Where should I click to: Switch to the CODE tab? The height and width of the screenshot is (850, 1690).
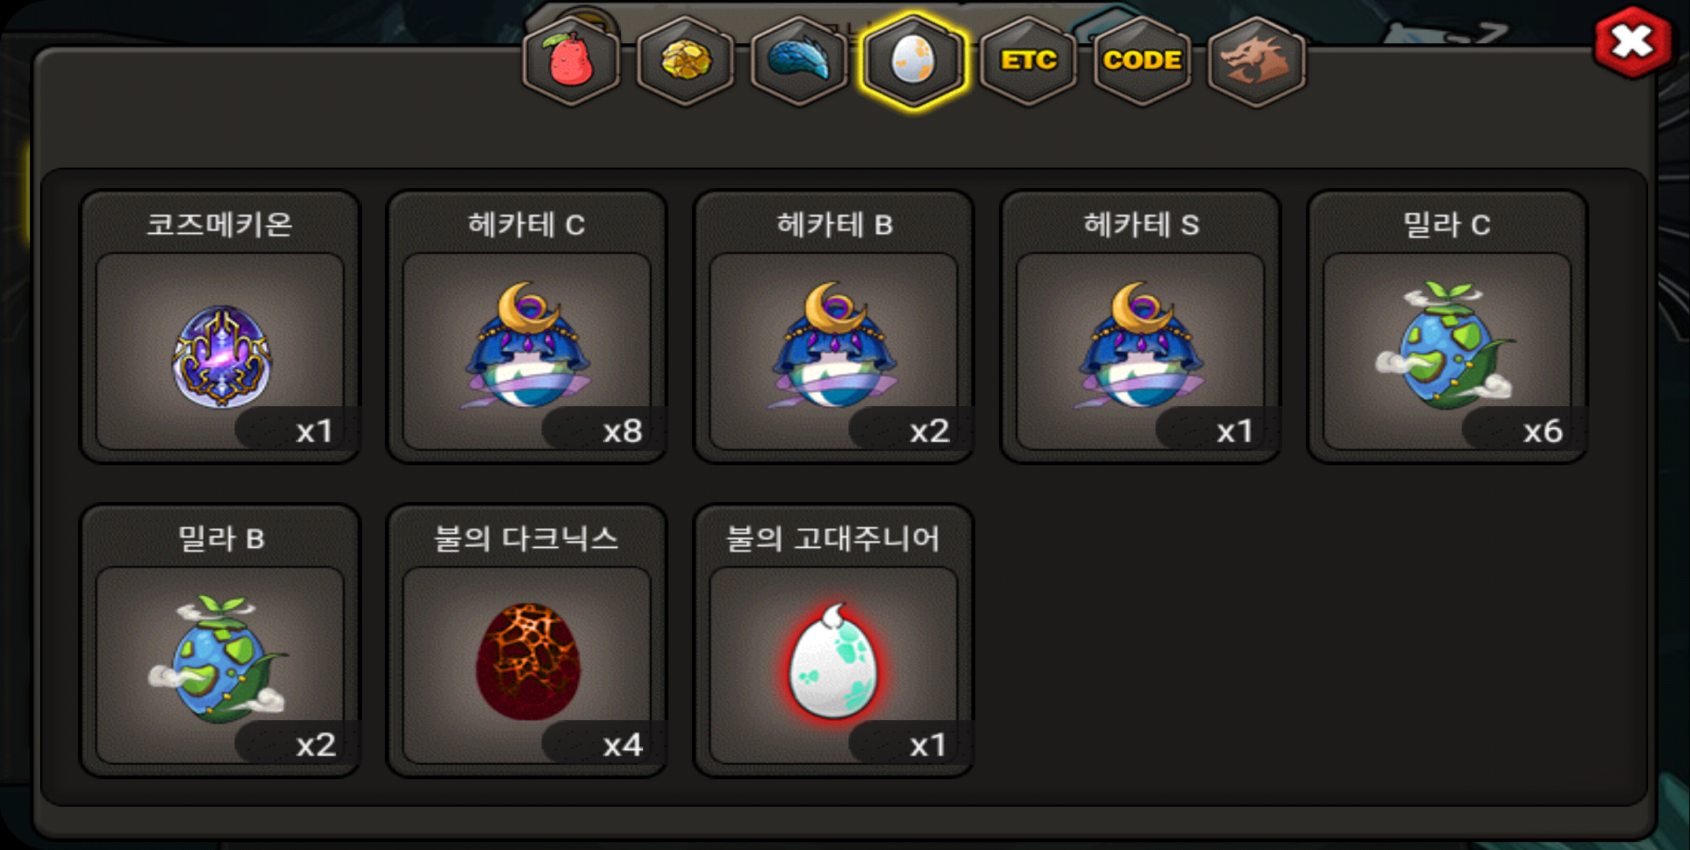coord(1142,61)
